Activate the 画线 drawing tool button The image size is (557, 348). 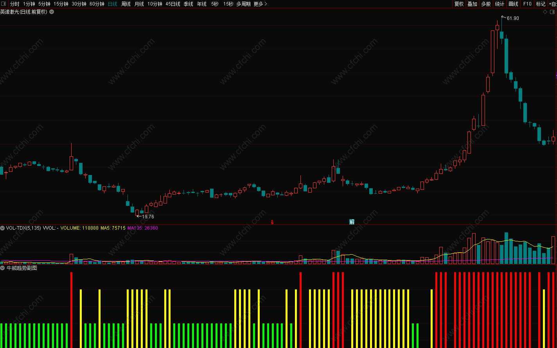513,4
